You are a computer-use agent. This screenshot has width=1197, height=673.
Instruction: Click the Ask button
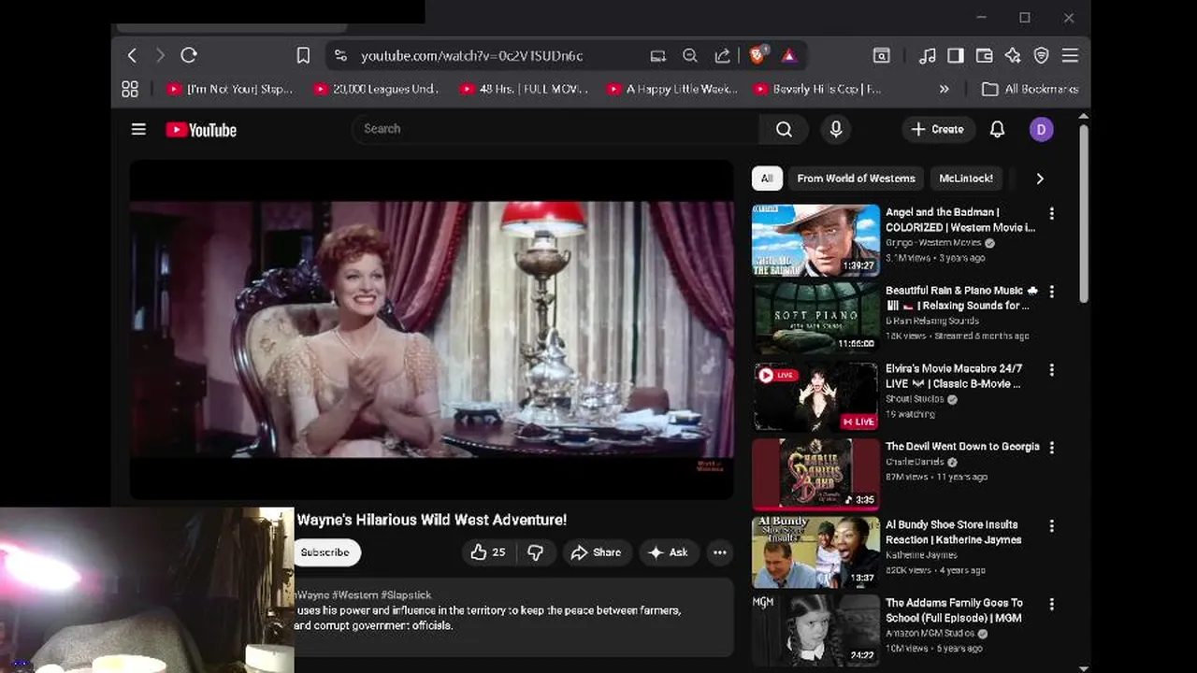(x=669, y=552)
